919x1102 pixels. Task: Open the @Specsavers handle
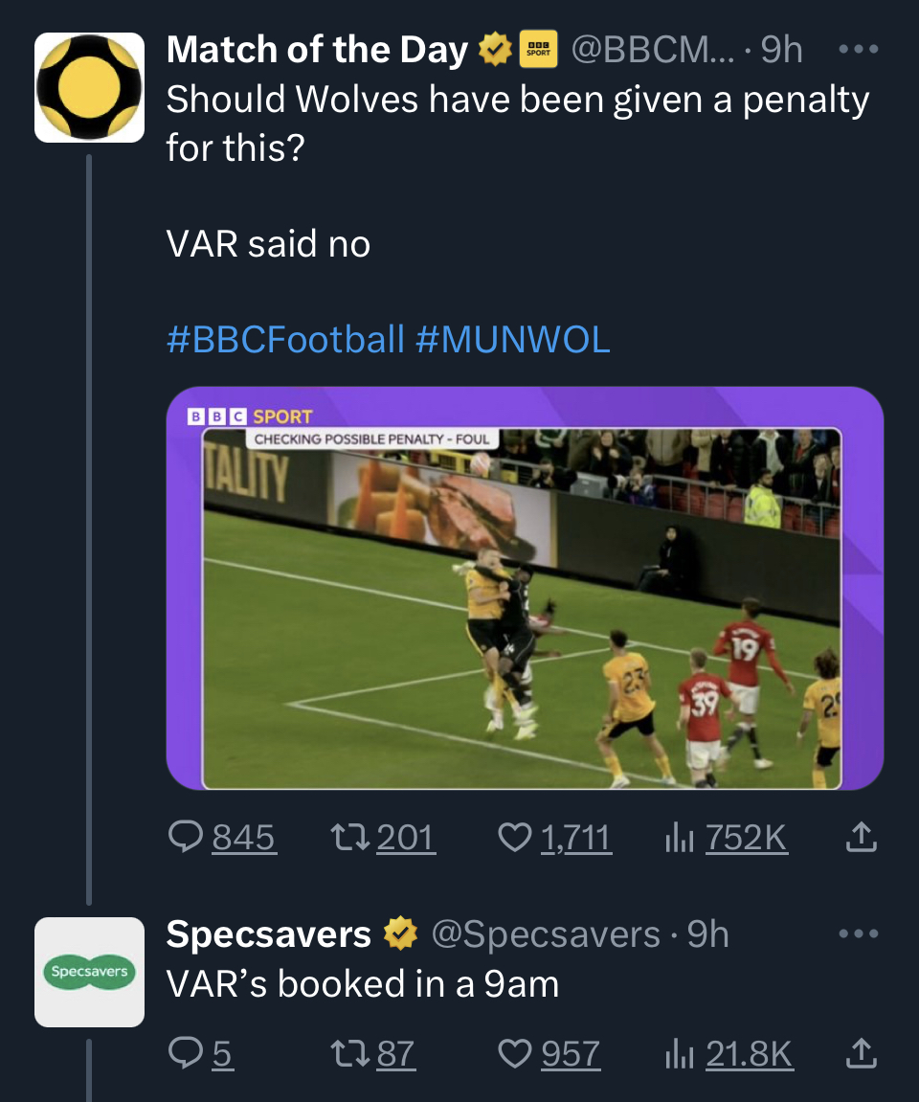546,933
